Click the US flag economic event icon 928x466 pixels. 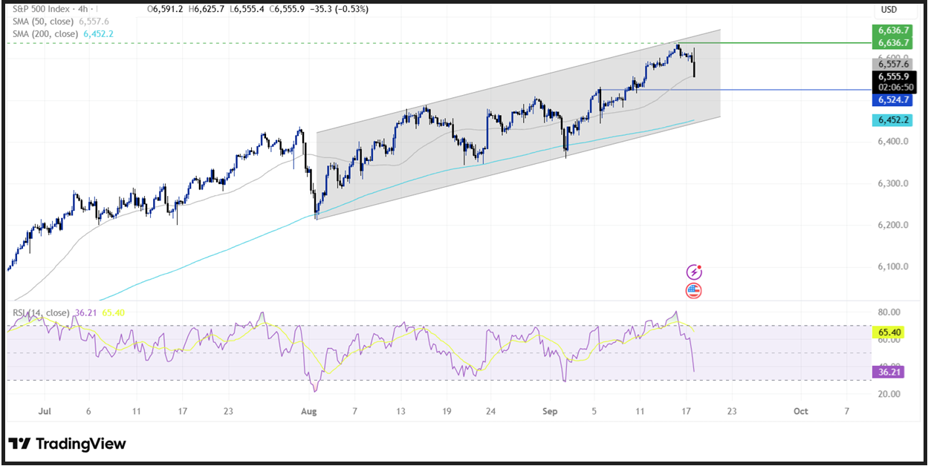694,291
